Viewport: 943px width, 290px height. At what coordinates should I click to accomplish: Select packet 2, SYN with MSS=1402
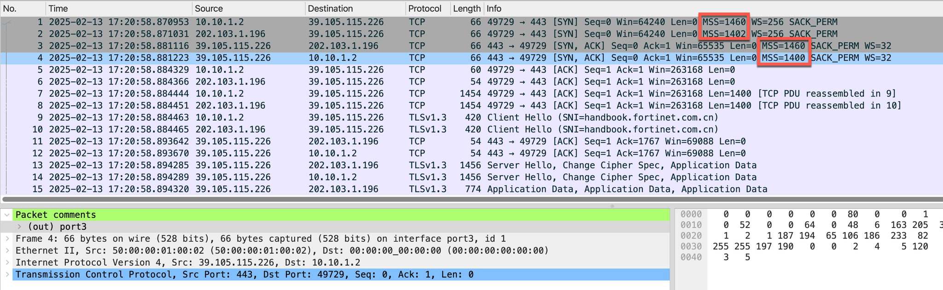coord(471,34)
